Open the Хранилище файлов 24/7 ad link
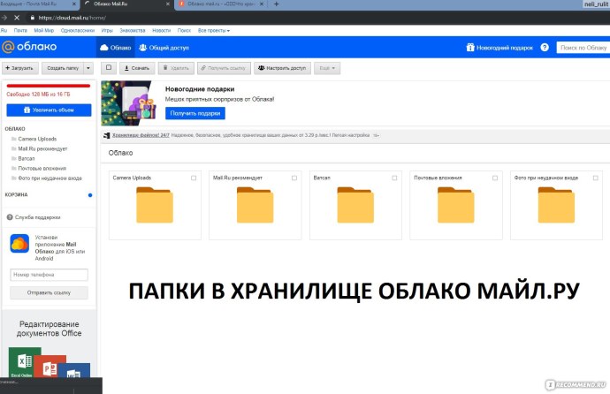This screenshot has height=394, width=610. pos(141,135)
